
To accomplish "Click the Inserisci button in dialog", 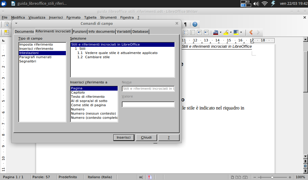I will pyautogui.click(x=124, y=137).
